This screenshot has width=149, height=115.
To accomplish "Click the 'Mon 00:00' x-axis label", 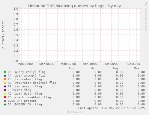I will (x=25, y=64).
